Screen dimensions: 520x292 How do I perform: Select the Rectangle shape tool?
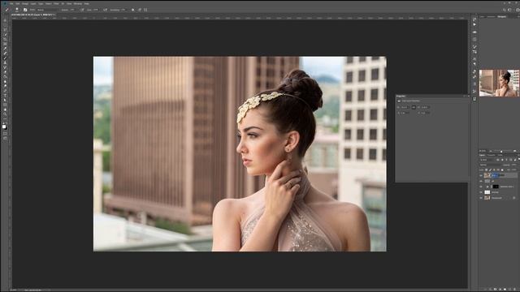(5, 105)
